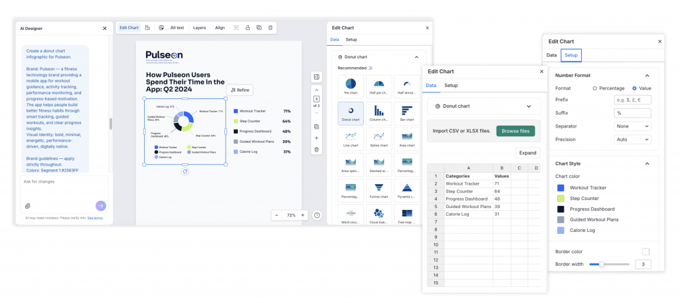Adjust the Border width slider
Viewport: 680px width, 303px height.
609,264
